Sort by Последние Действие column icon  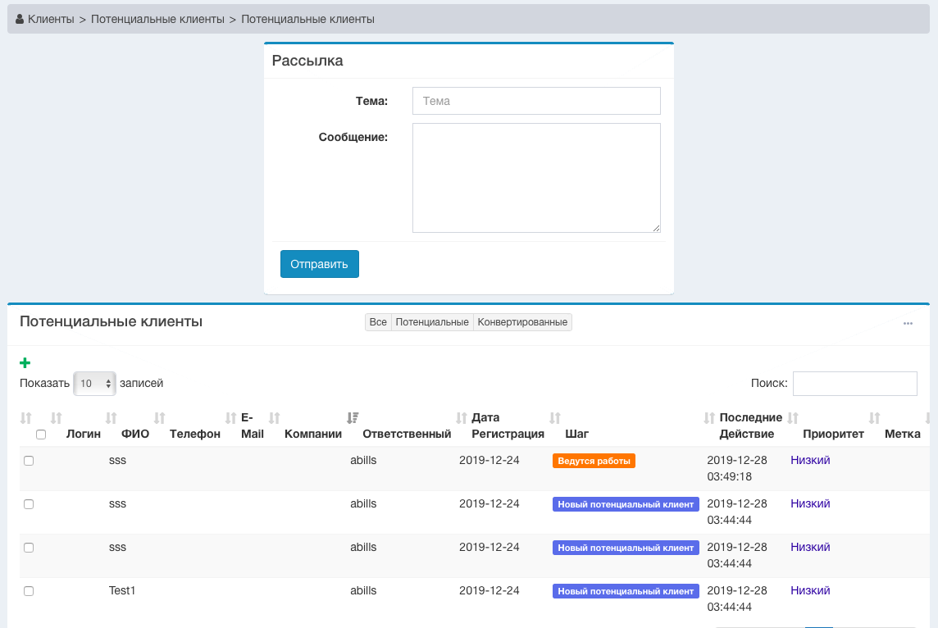point(709,418)
